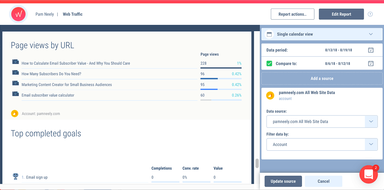384x190 pixels.
Task: Click the Single calendar view calendar icon
Action: point(269,34)
